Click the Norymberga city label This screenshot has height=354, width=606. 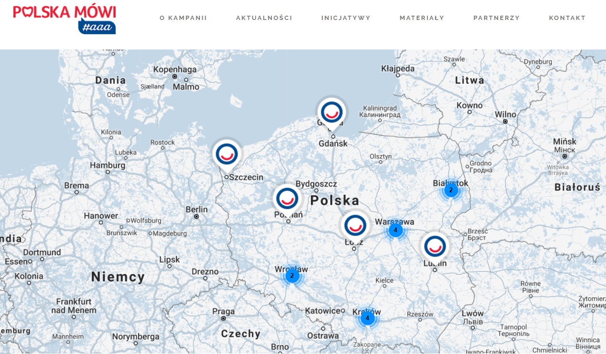tap(136, 336)
